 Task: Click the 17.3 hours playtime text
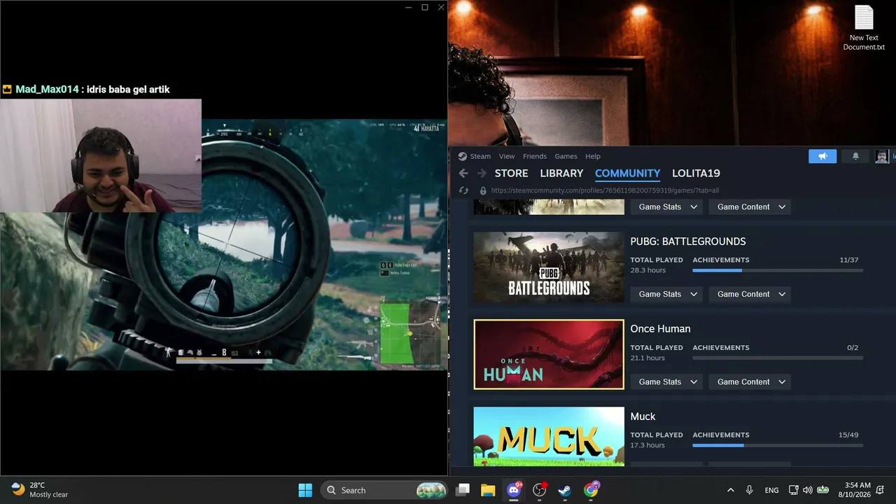(647, 445)
